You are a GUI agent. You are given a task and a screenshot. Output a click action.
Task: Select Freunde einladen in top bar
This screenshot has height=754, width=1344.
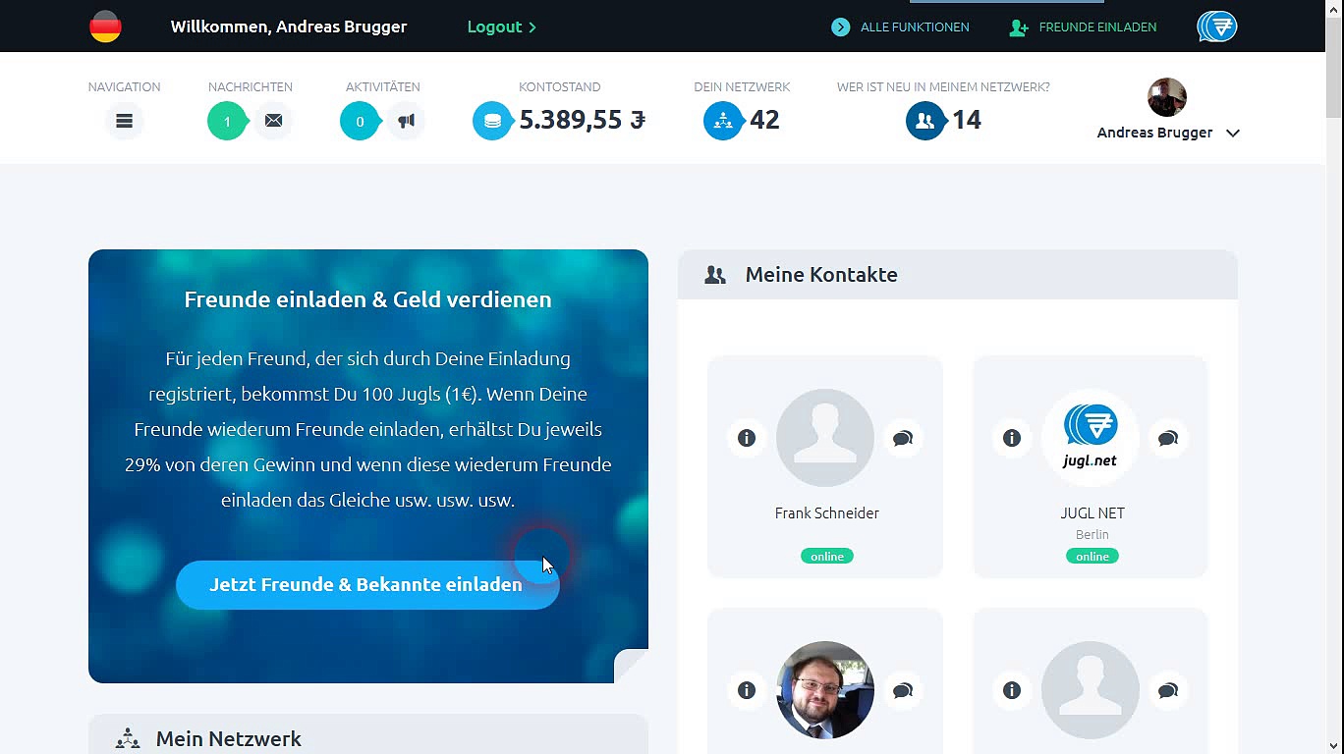coord(1084,27)
